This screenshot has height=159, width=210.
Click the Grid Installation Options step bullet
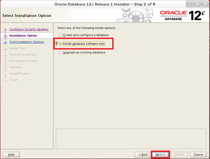point(5,42)
